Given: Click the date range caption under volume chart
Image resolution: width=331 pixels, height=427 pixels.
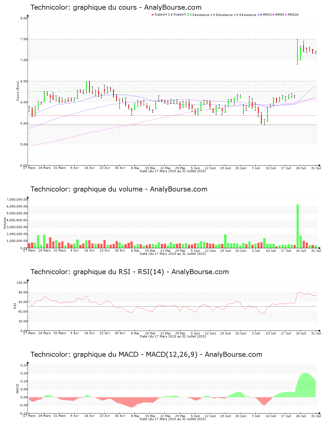Looking at the screenshot, I should point(173,254).
